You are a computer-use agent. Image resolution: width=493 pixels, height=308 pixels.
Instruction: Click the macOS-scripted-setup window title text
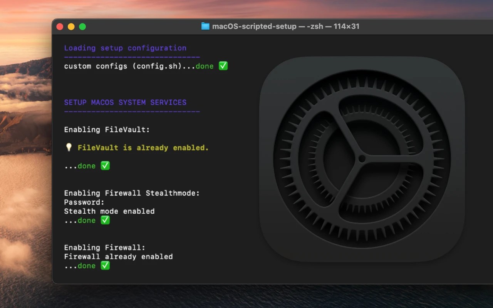click(x=285, y=27)
